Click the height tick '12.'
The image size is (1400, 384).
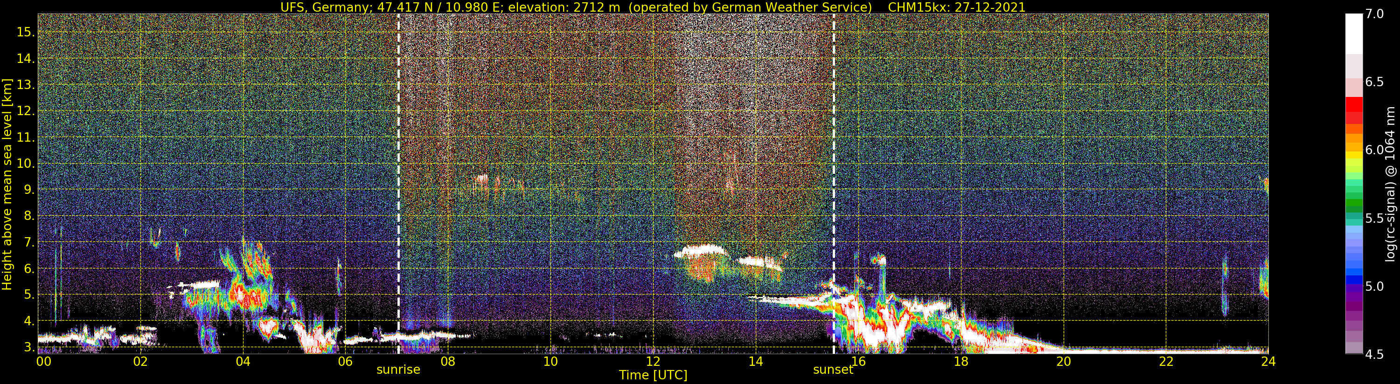click(26, 111)
